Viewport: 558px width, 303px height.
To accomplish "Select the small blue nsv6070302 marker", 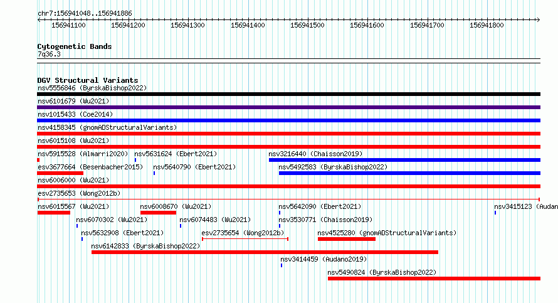I will [x=77, y=226].
